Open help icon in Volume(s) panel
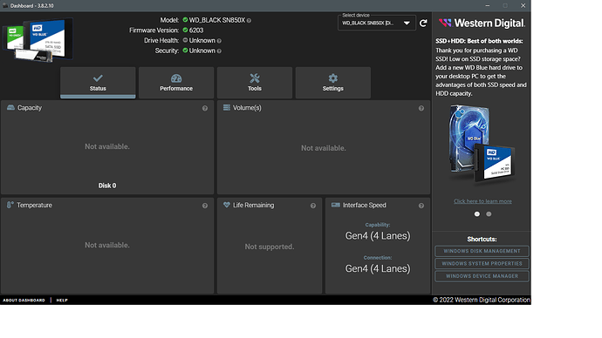This screenshot has height=338, width=602. [421, 108]
